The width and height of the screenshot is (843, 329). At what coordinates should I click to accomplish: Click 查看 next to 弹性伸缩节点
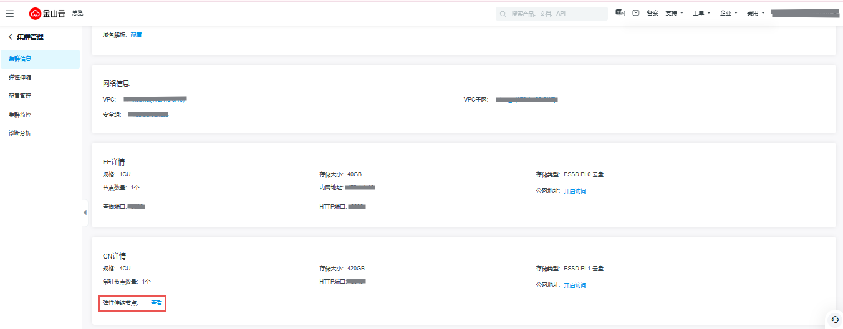point(157,303)
